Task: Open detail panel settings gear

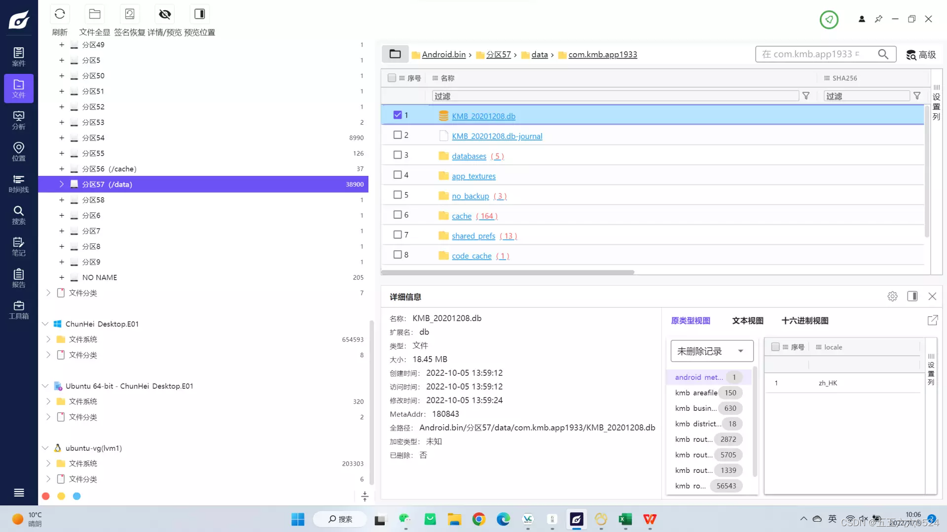Action: pyautogui.click(x=892, y=297)
